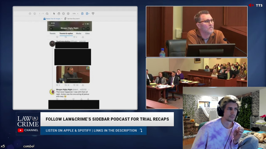Click the page number field in PDF toolbar
Image resolution: width=266 pixels, height=149 pixels.
[40, 14]
